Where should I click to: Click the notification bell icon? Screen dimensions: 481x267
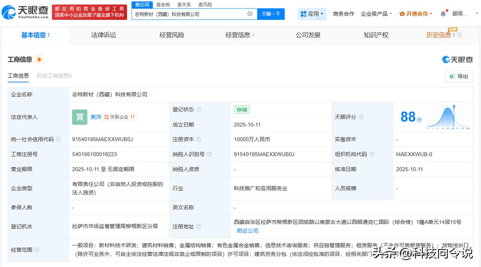(x=443, y=14)
